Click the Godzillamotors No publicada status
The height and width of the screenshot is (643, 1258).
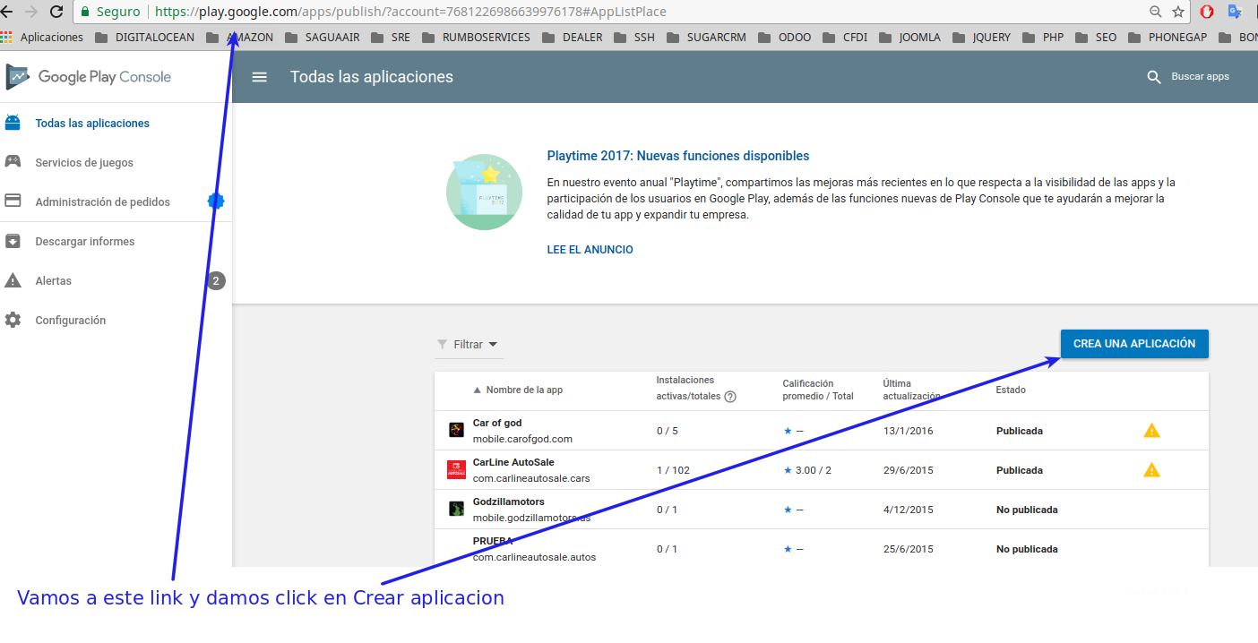click(x=1027, y=510)
